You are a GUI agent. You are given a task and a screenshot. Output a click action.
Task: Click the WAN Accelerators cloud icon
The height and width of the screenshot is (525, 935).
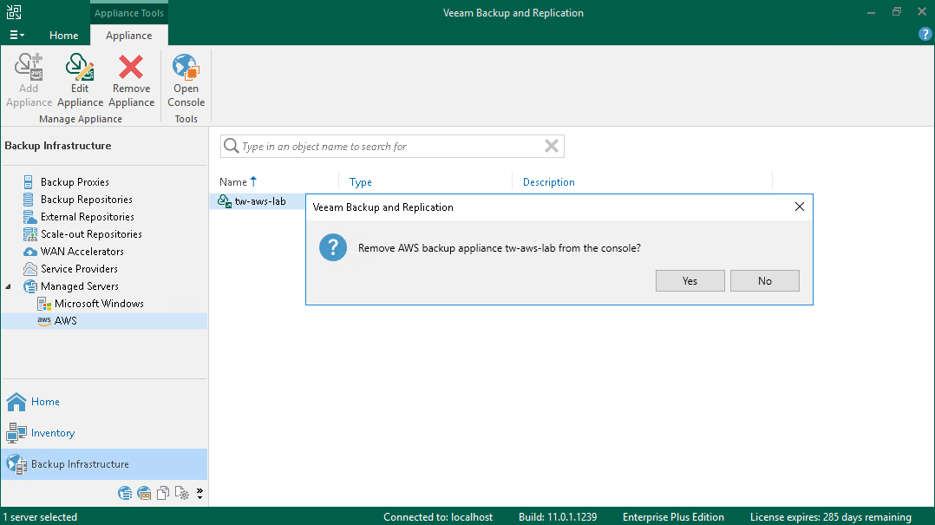(29, 252)
